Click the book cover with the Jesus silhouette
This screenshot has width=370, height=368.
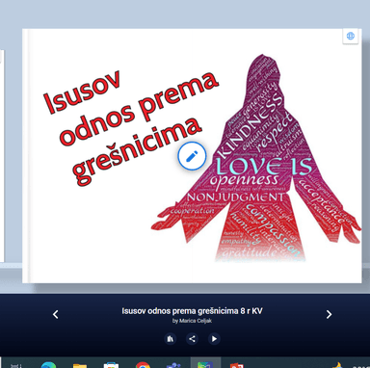(192, 156)
